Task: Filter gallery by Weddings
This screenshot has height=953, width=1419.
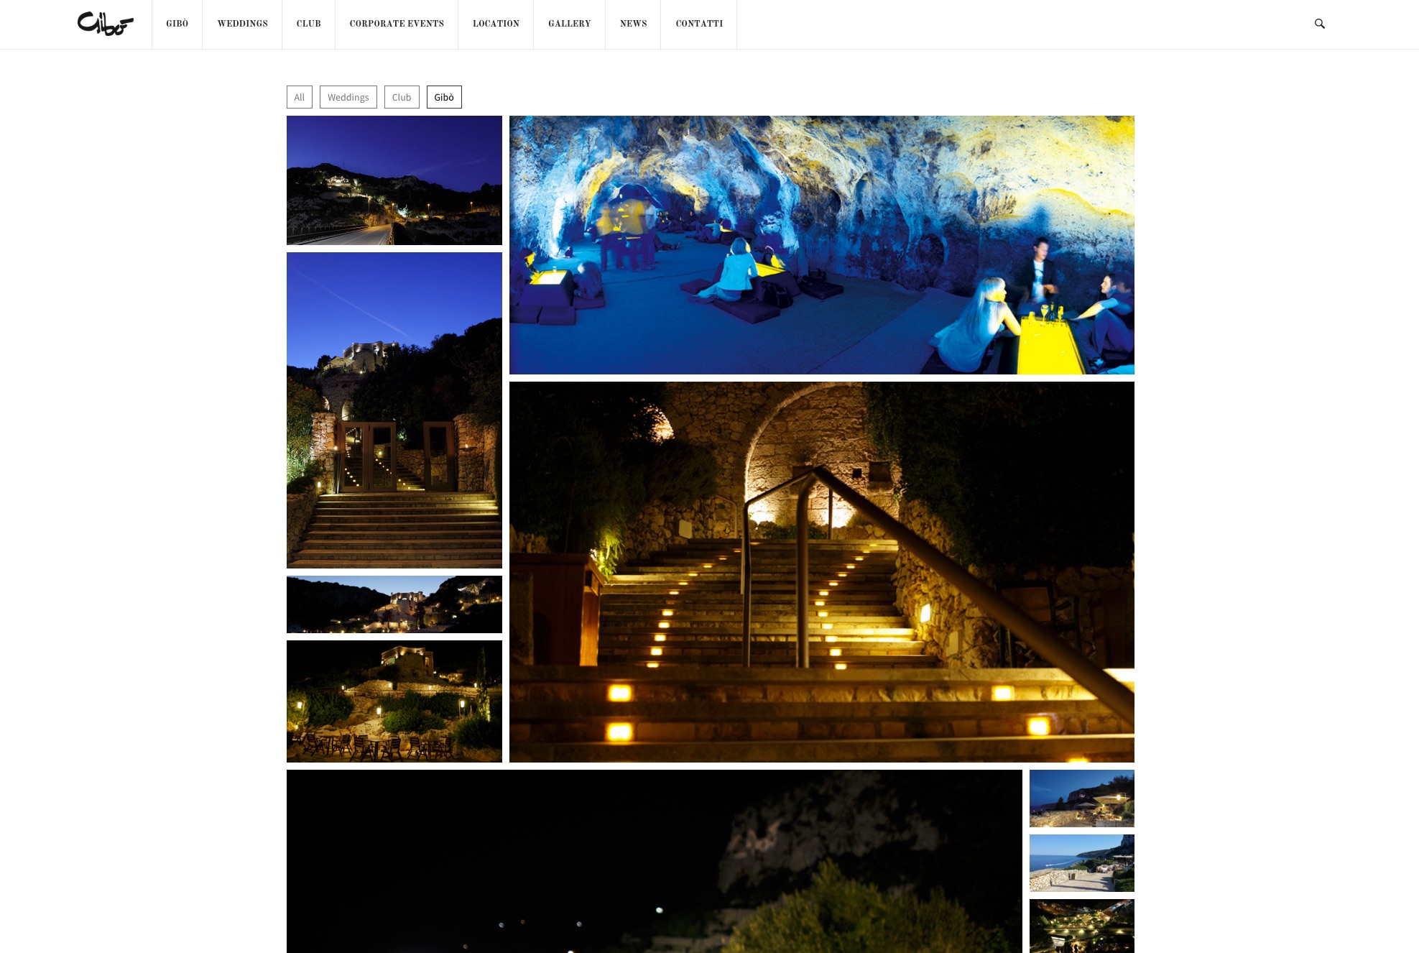Action: click(x=348, y=97)
